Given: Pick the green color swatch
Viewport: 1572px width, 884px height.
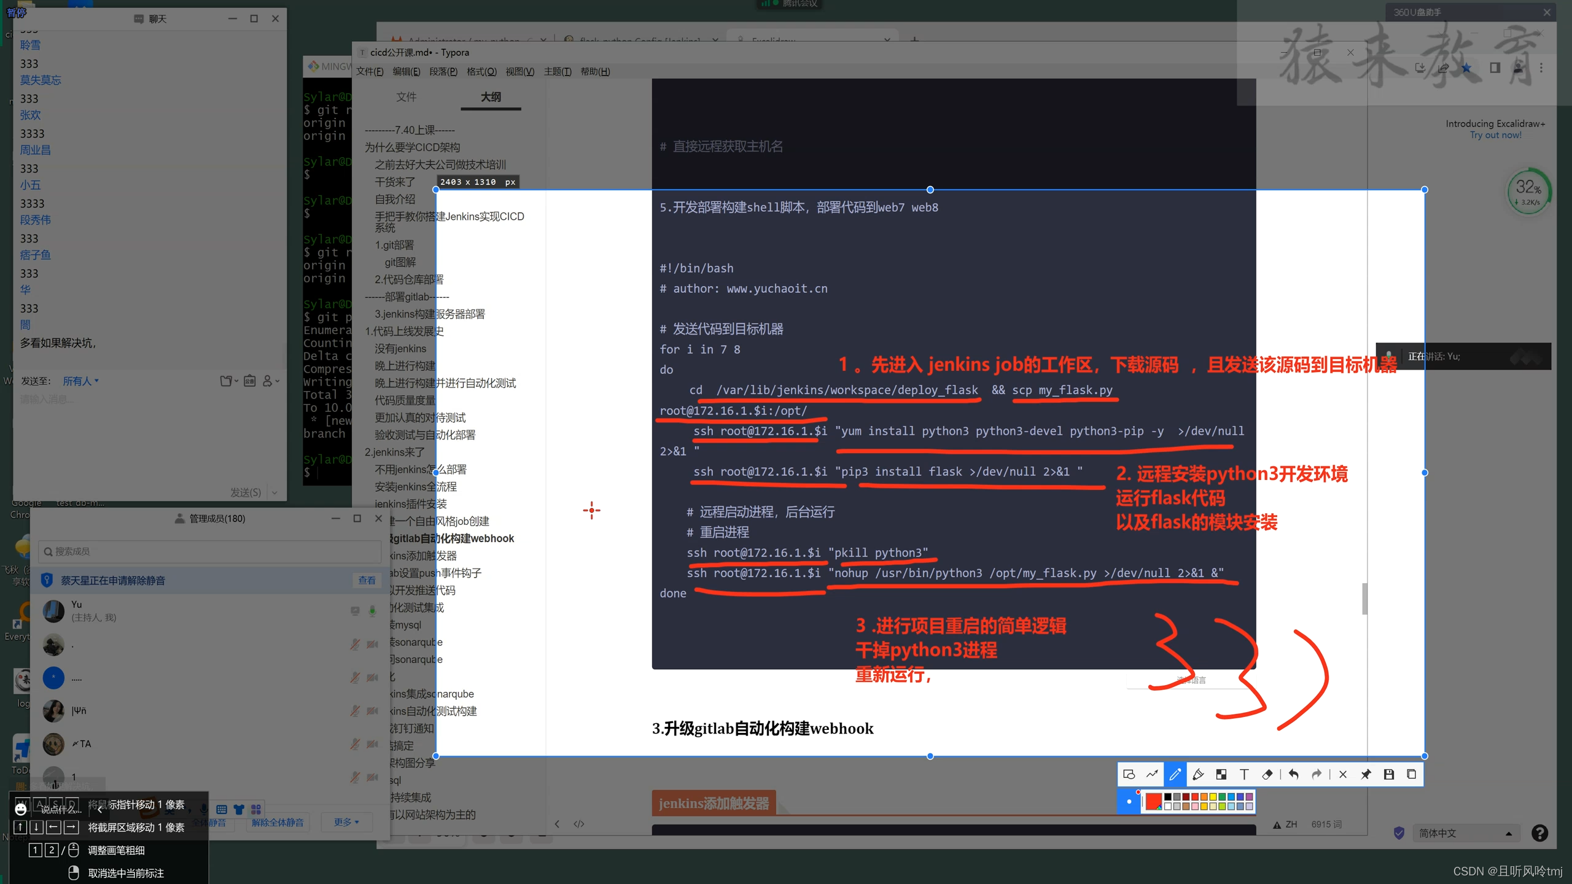Looking at the screenshot, I should (1222, 797).
